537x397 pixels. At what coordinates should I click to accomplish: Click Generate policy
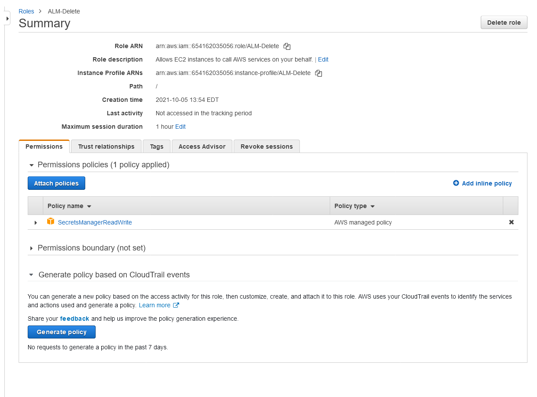(x=61, y=332)
